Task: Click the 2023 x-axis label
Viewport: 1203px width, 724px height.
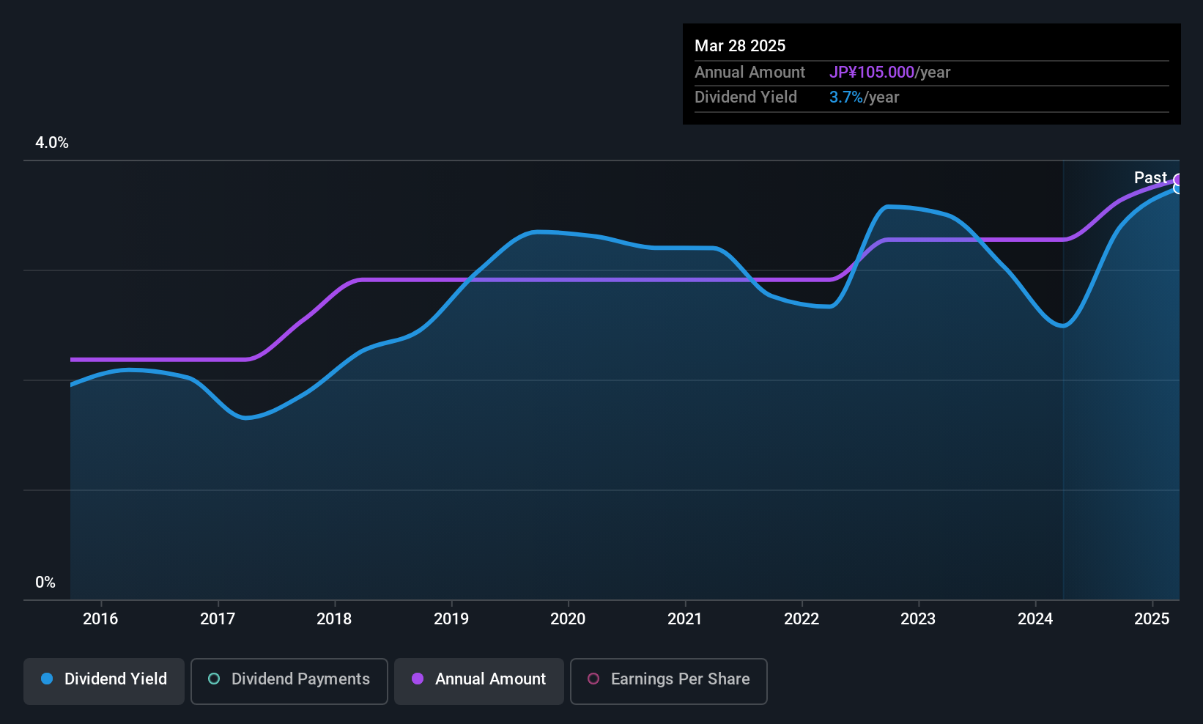Action: pyautogui.click(x=918, y=619)
